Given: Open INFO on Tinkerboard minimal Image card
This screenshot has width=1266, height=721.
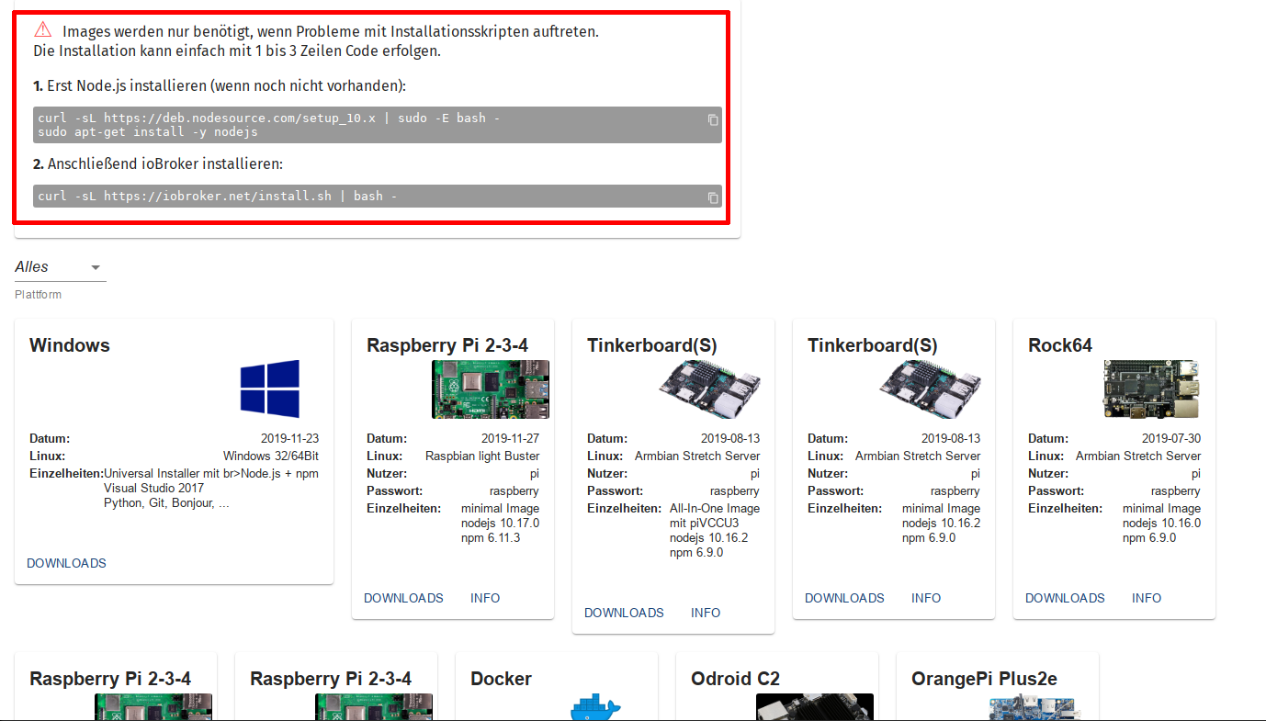Looking at the screenshot, I should 926,598.
